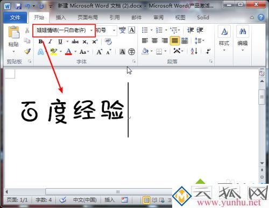Click the Bullets list icon
269x208 pixels.
145,30
